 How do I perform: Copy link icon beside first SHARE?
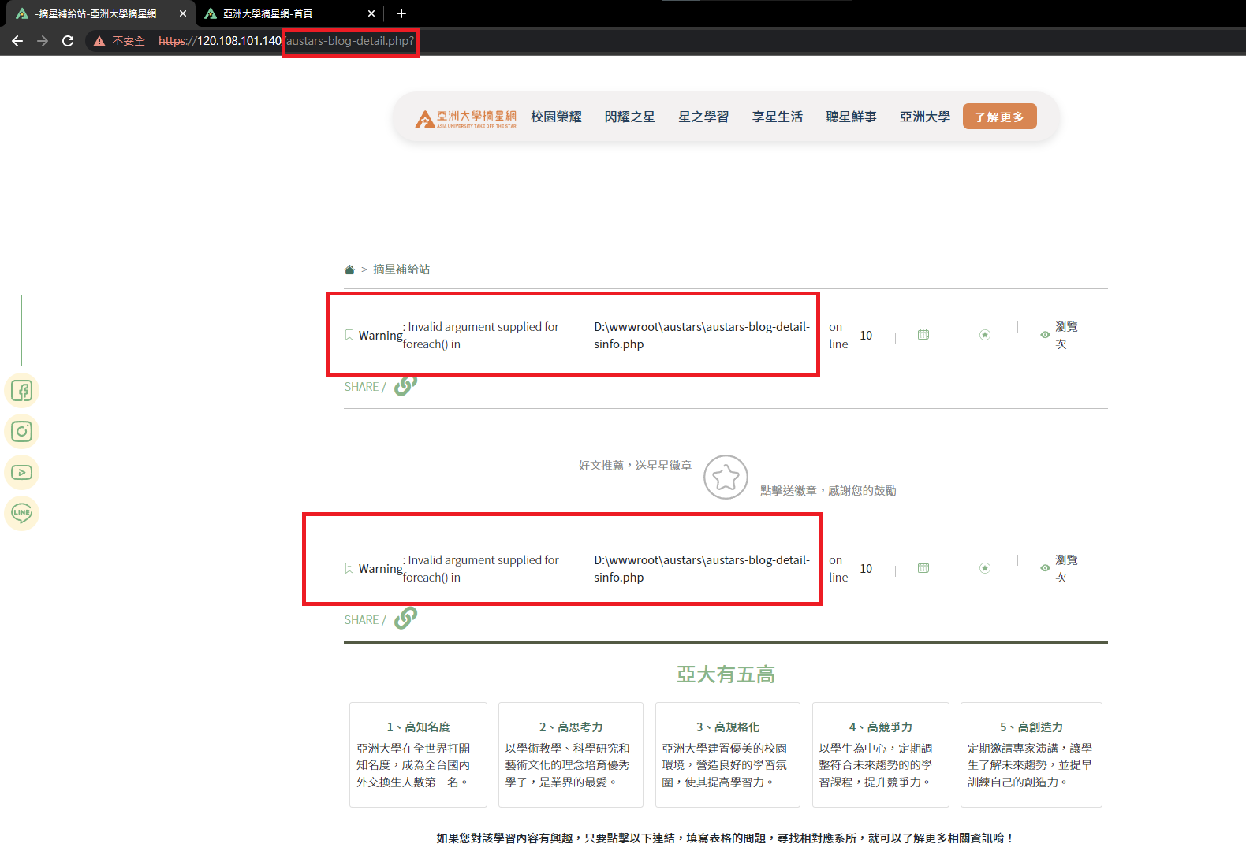coord(405,385)
